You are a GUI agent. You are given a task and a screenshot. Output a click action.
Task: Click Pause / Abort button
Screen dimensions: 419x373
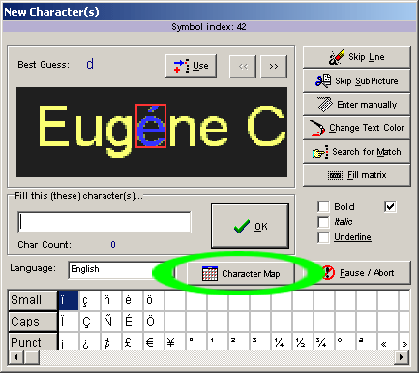[x=361, y=273]
